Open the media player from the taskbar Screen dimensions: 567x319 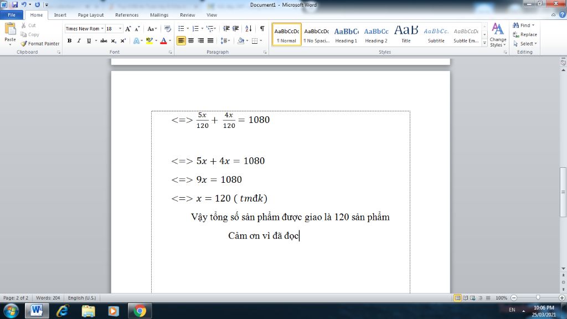[114, 311]
